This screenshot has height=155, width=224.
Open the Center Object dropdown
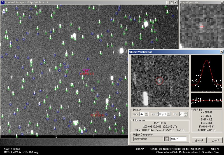point(169,114)
